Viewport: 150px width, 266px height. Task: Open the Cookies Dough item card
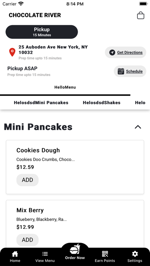[x=75, y=167]
